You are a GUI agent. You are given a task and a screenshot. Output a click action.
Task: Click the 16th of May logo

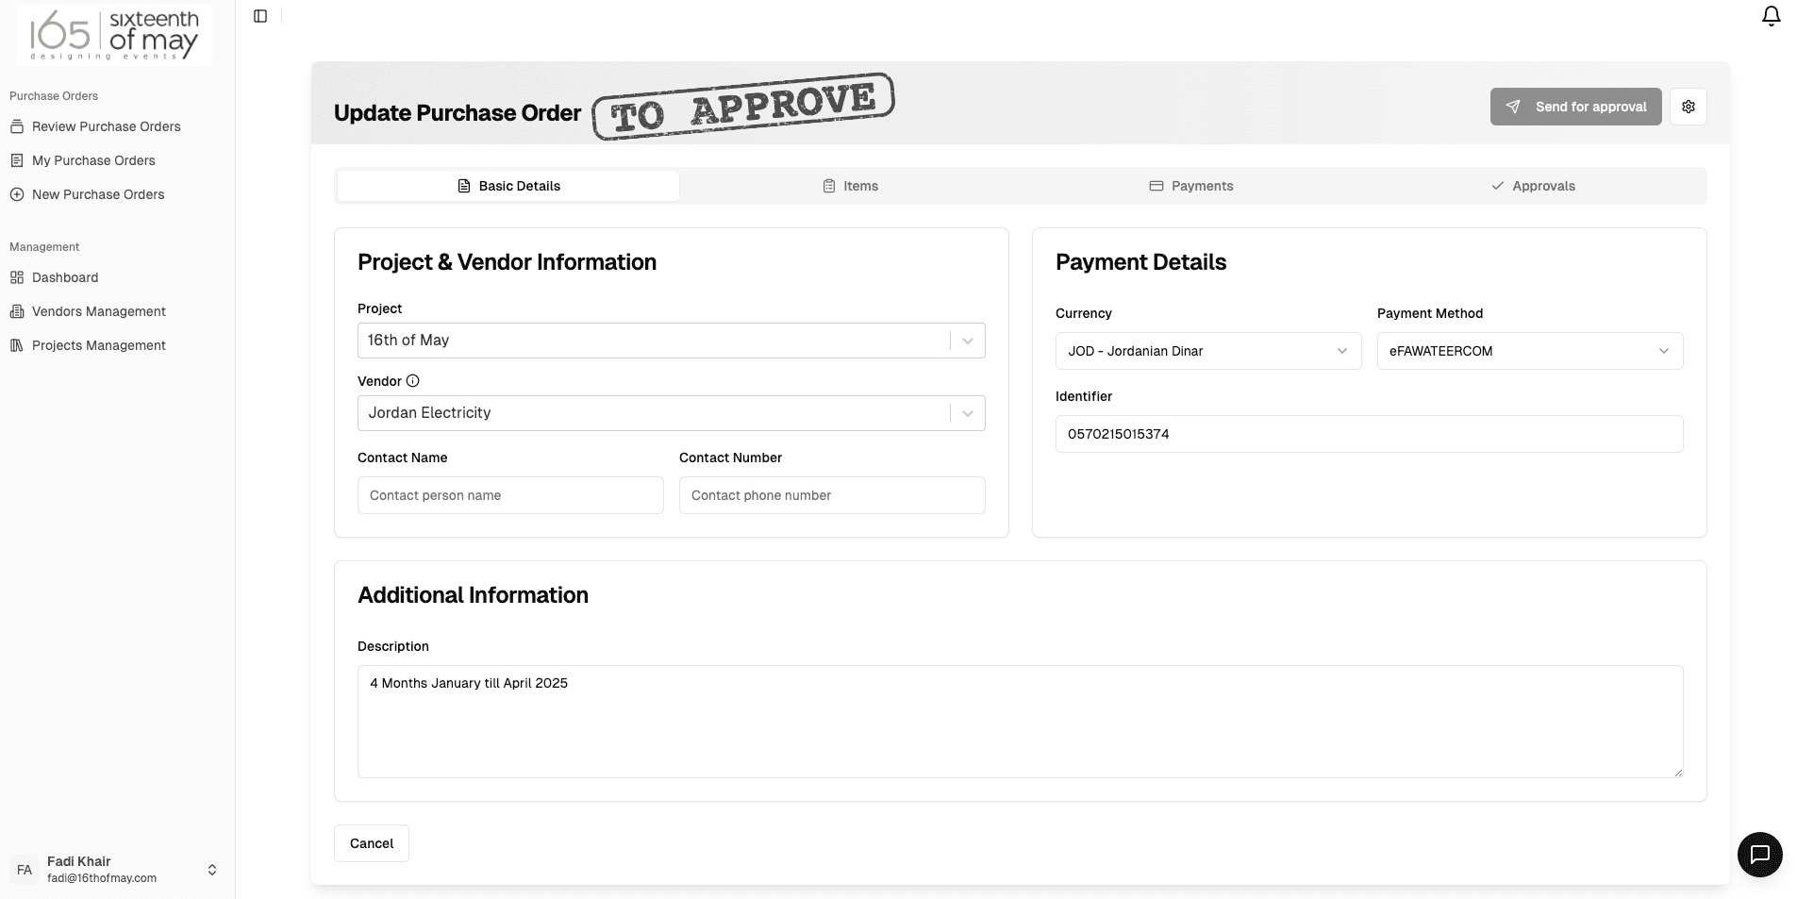(x=114, y=35)
